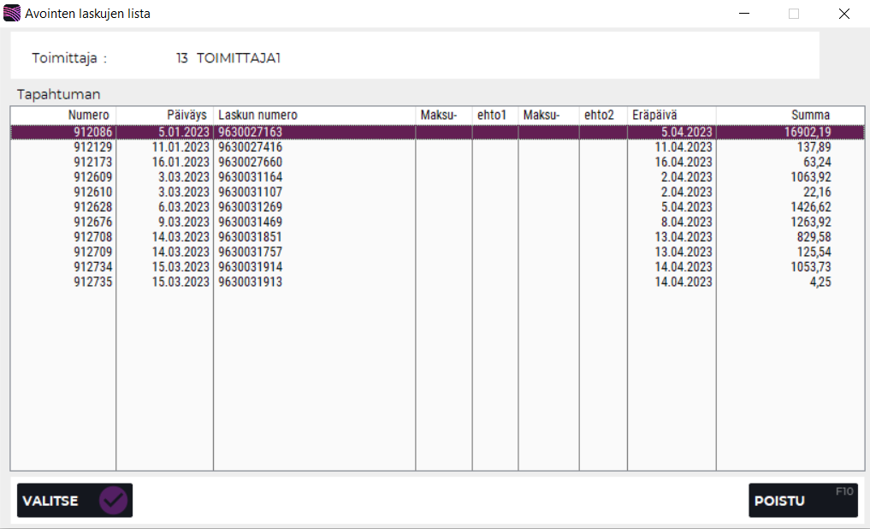Minimize the invoice list window

click(744, 14)
